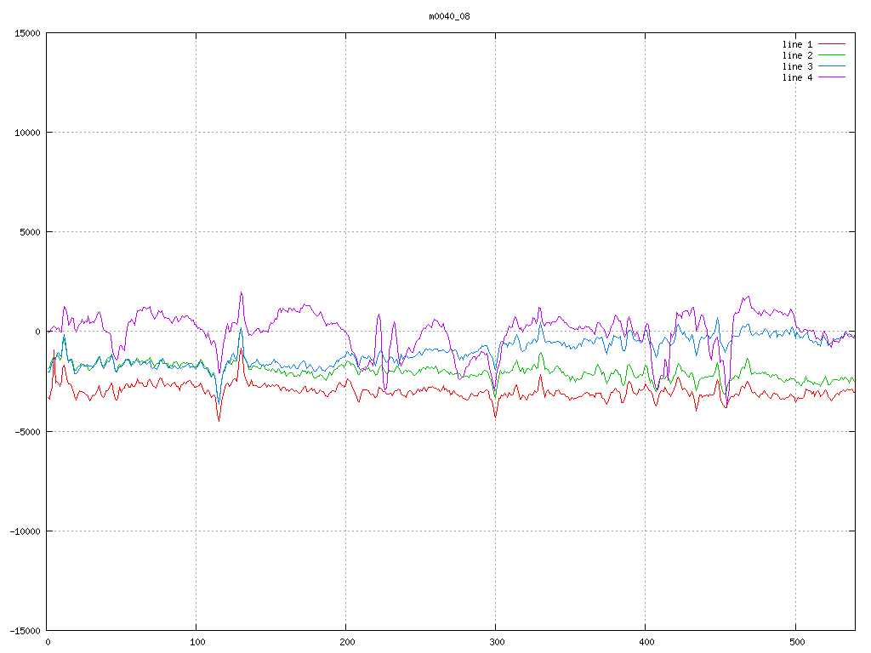871x653 pixels.
Task: Click the 100 x-axis label
Action: pyautogui.click(x=197, y=643)
